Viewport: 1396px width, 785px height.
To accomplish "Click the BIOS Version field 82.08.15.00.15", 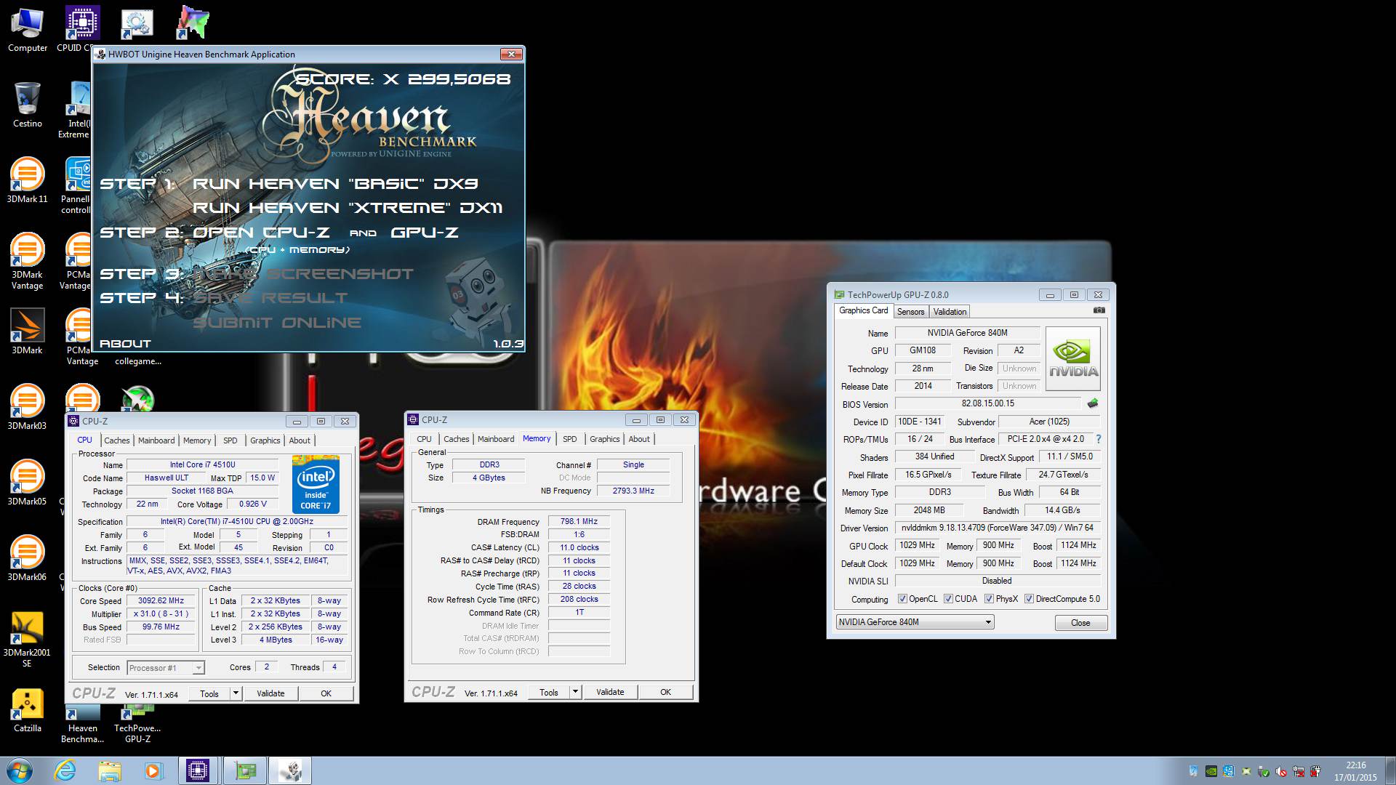I will click(987, 403).
